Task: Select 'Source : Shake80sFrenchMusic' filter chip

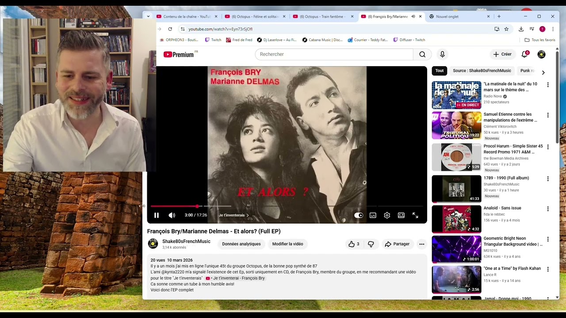Action: [x=482, y=71]
